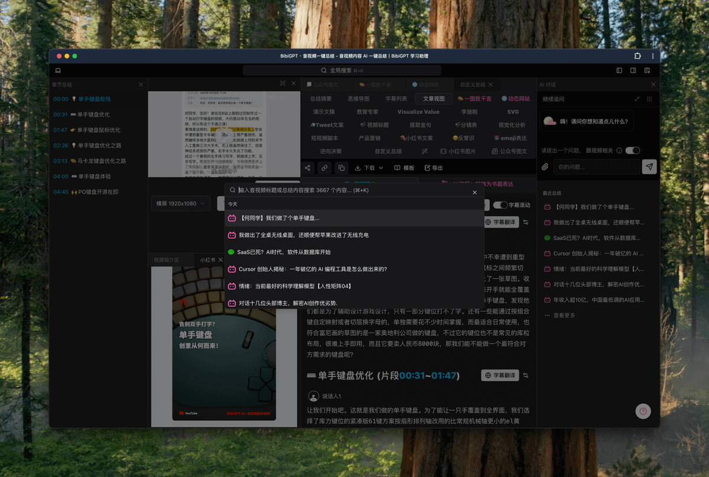
Task: Jump to chapter 马卡龙键盘优化之路 at 03:13
Action: point(98,161)
